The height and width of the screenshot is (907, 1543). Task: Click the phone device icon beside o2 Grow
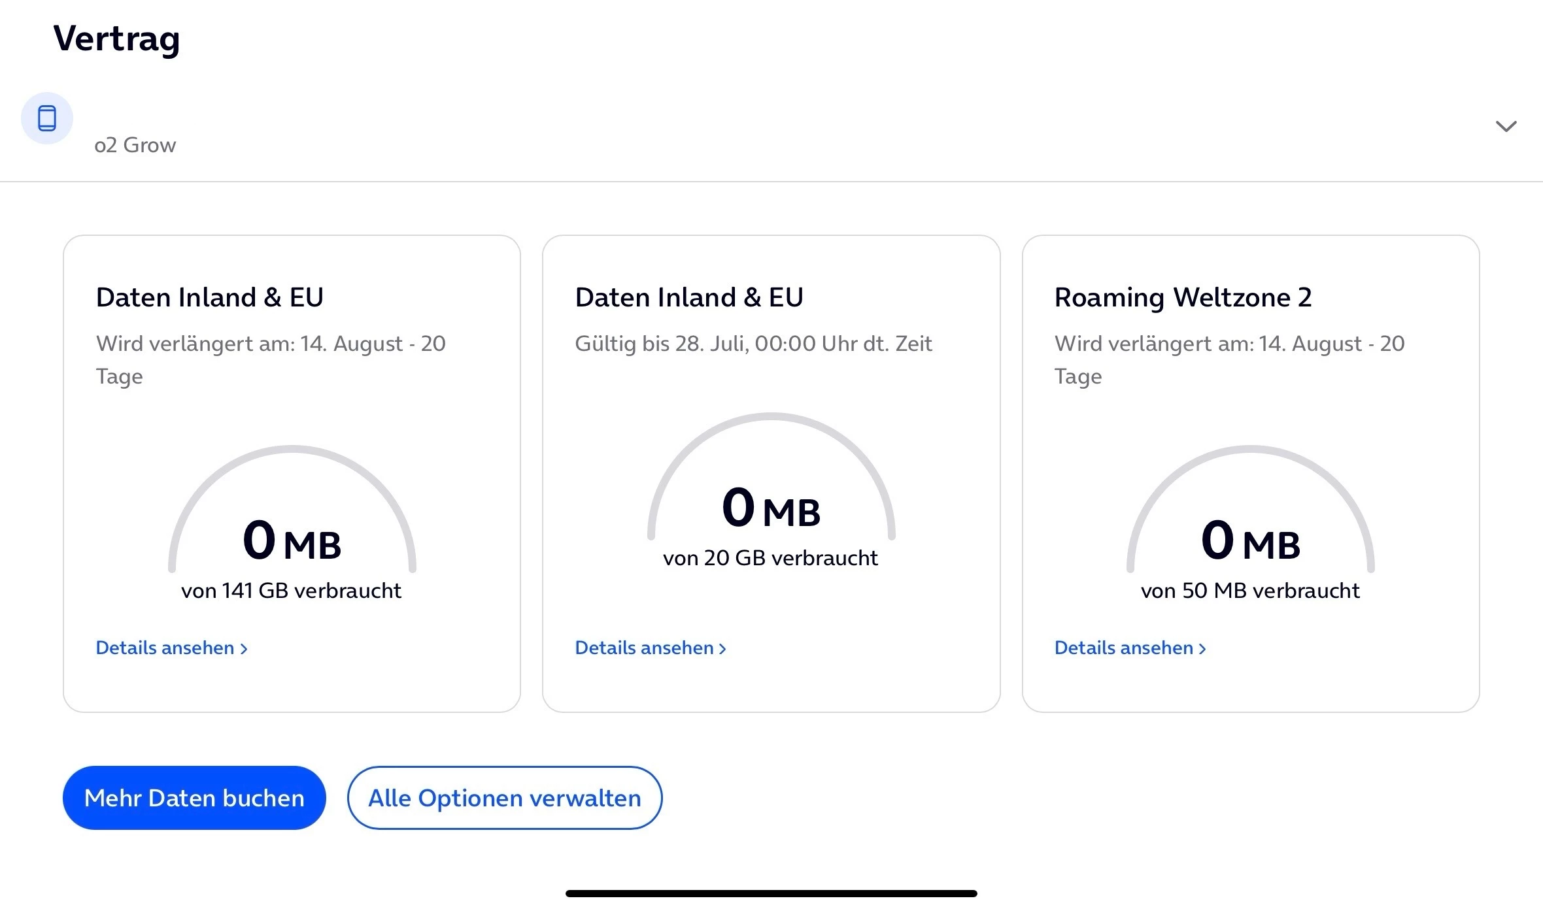point(46,118)
